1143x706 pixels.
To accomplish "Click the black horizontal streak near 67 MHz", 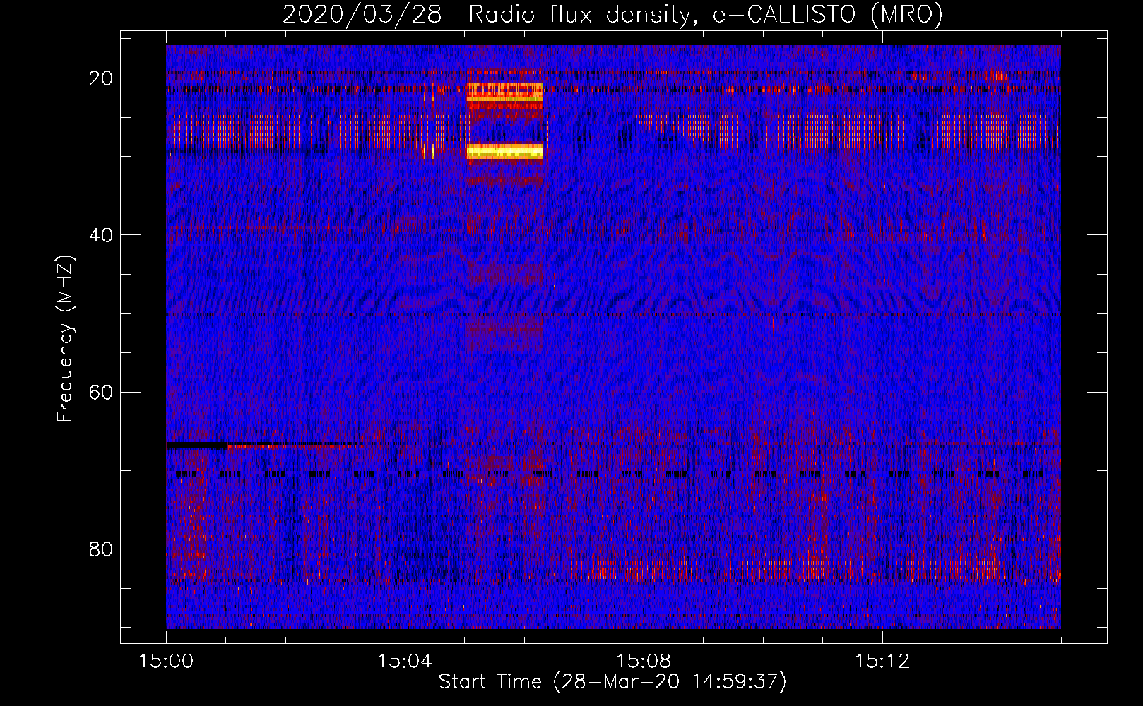I will 197,445.
